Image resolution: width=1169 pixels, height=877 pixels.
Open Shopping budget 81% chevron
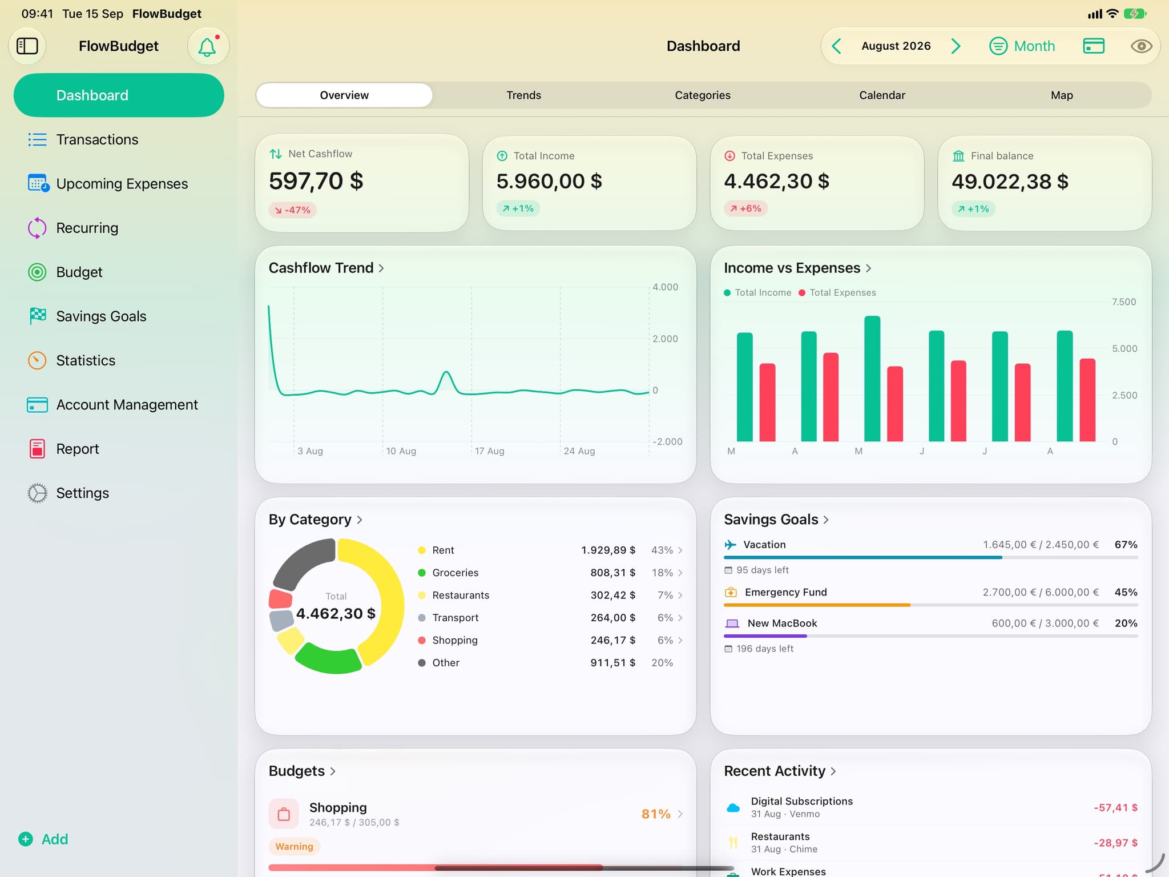[680, 814]
